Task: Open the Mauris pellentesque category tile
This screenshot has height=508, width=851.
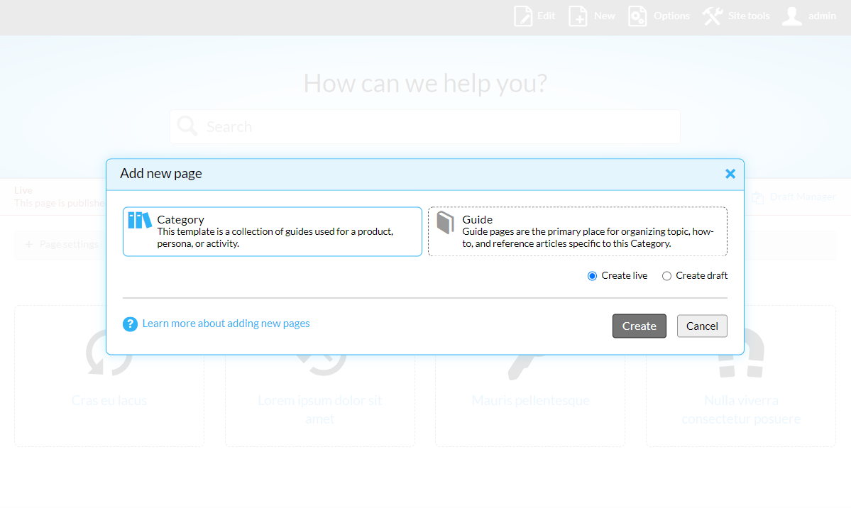Action: pos(530,400)
